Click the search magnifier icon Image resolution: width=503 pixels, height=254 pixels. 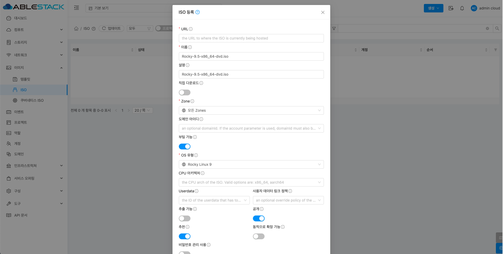pos(497,28)
